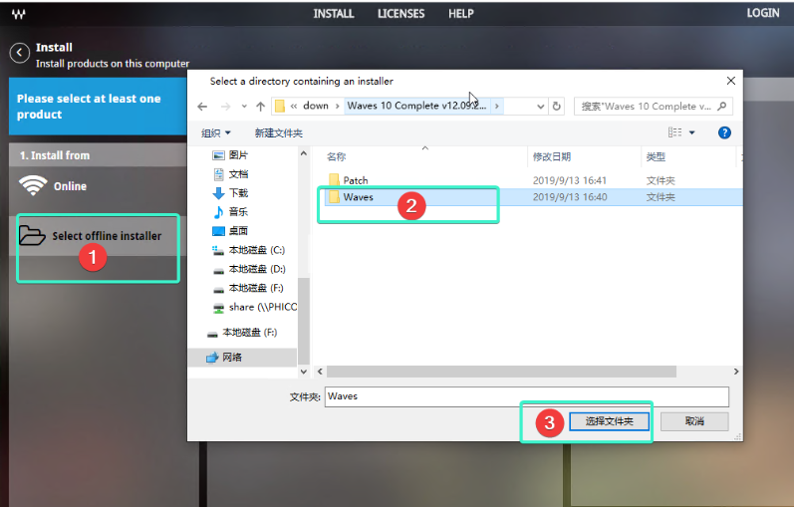This screenshot has width=794, height=507.
Task: Click horizontal scrollbar in file list
Action: [501, 372]
